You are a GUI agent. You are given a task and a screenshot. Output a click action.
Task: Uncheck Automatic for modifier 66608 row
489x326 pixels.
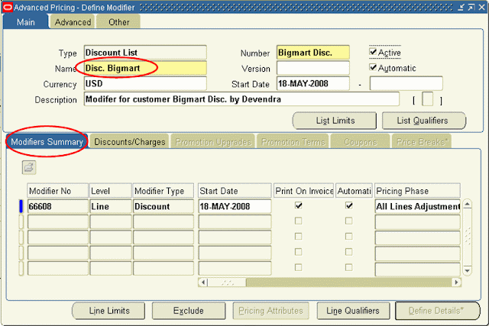click(x=349, y=205)
